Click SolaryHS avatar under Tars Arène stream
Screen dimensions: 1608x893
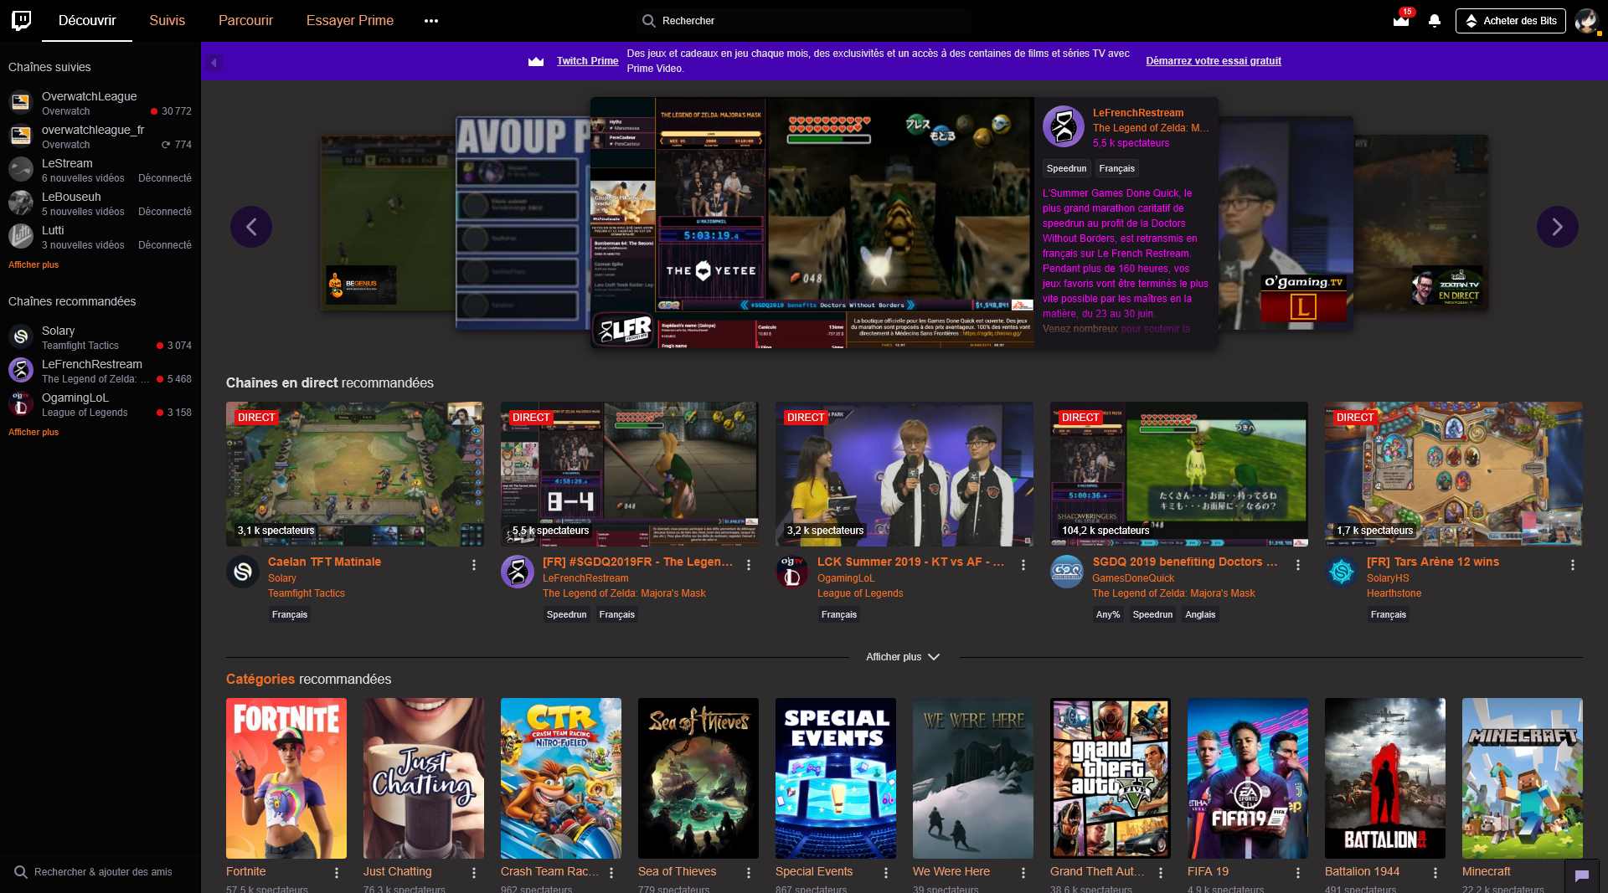pos(1342,572)
